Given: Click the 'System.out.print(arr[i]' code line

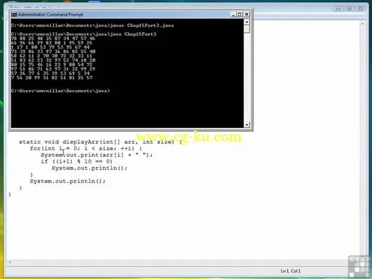Looking at the screenshot, I should (97, 155).
